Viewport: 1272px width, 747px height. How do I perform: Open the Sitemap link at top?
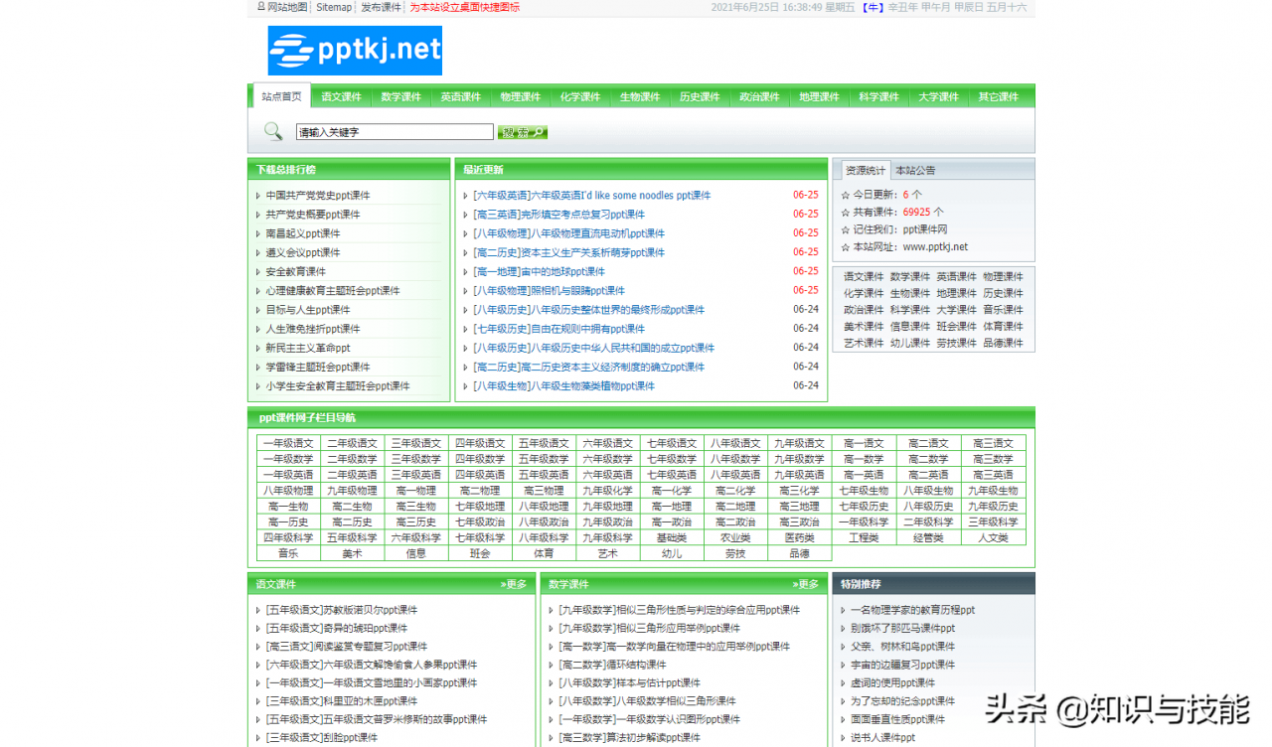334,7
